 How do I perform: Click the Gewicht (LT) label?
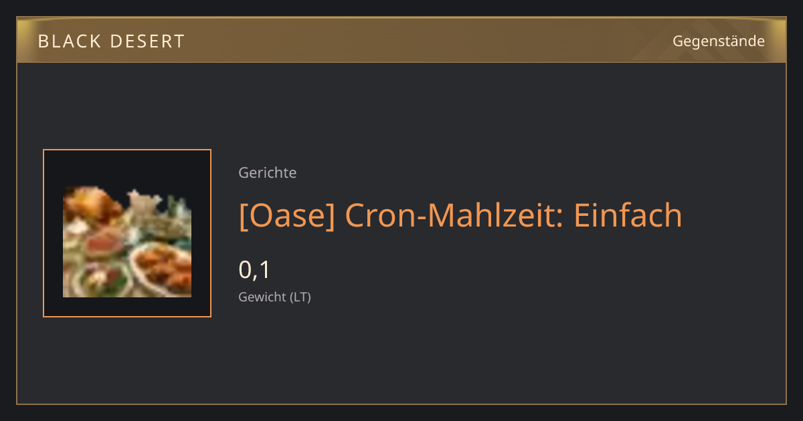tap(275, 297)
